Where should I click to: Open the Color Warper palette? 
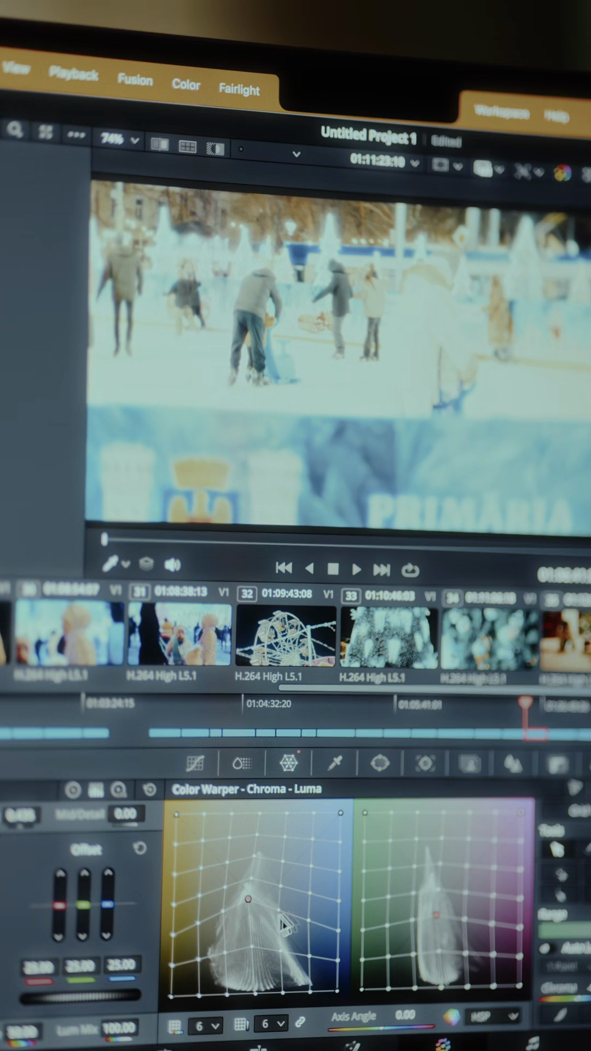coord(288,763)
